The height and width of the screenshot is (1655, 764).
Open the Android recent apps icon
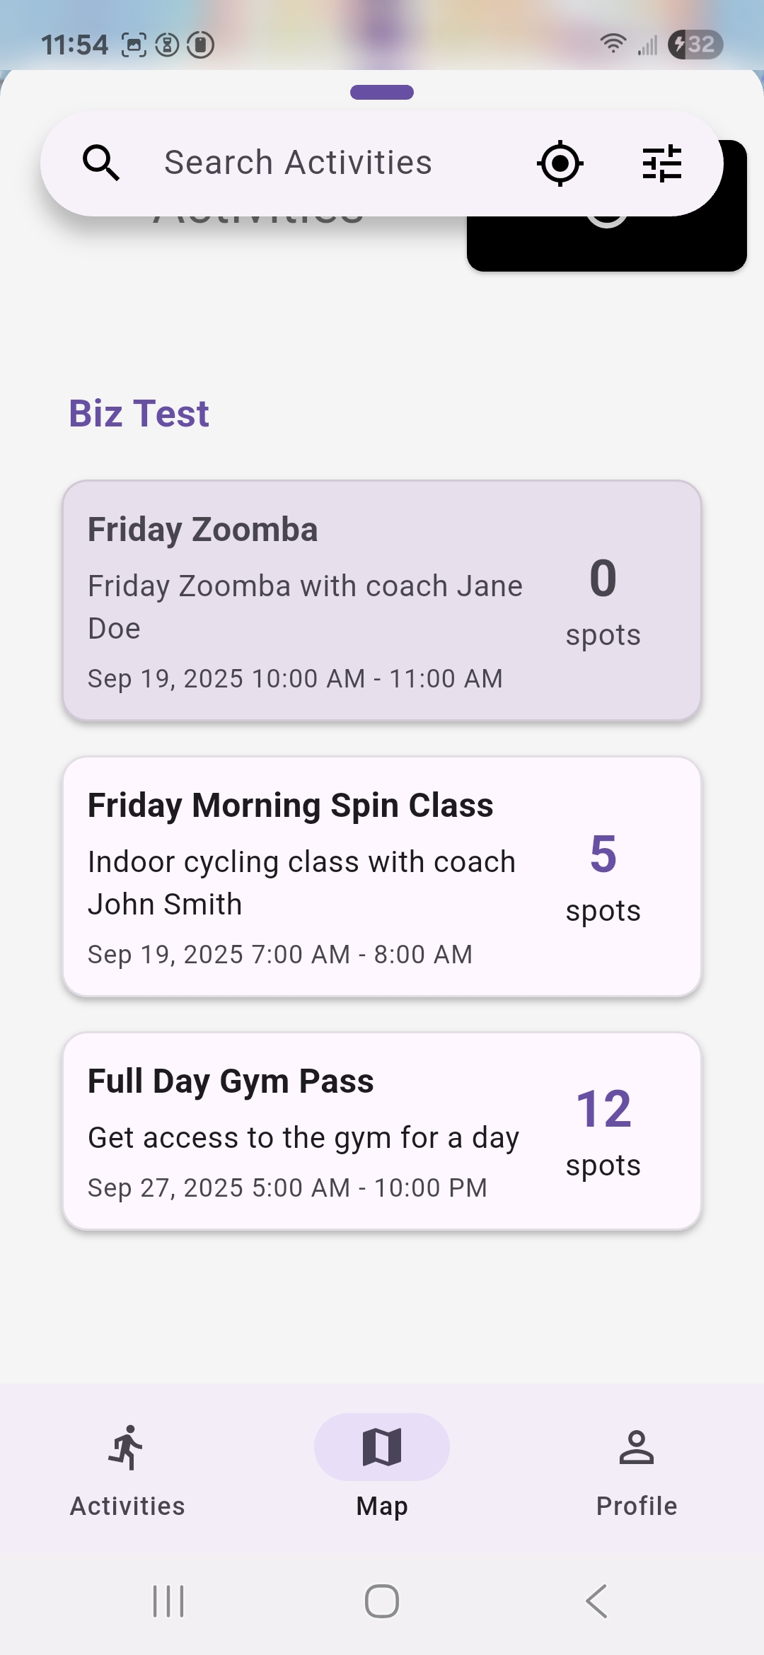click(x=168, y=1601)
